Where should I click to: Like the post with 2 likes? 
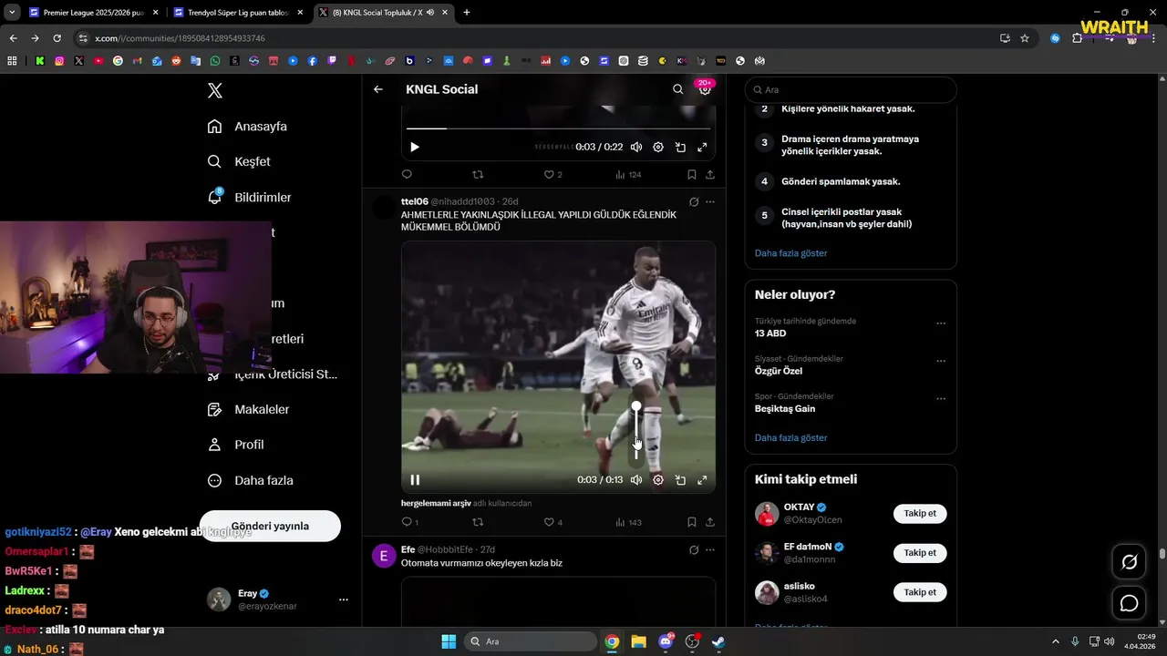(553, 174)
